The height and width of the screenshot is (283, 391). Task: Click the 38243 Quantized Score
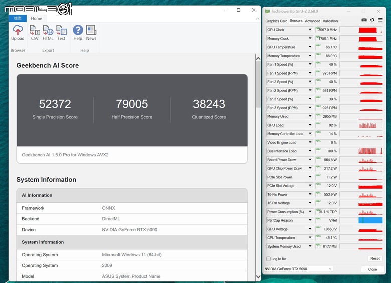pos(209,104)
